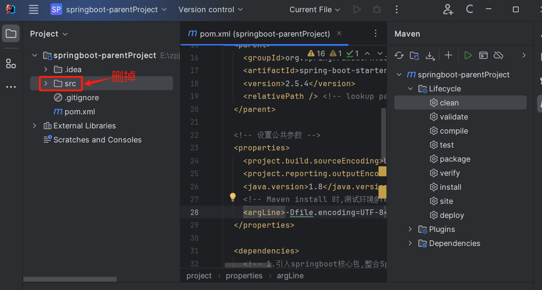Screen dimensions: 542x290
Task: Expand the Plugins node in Maven
Action: [x=410, y=229]
